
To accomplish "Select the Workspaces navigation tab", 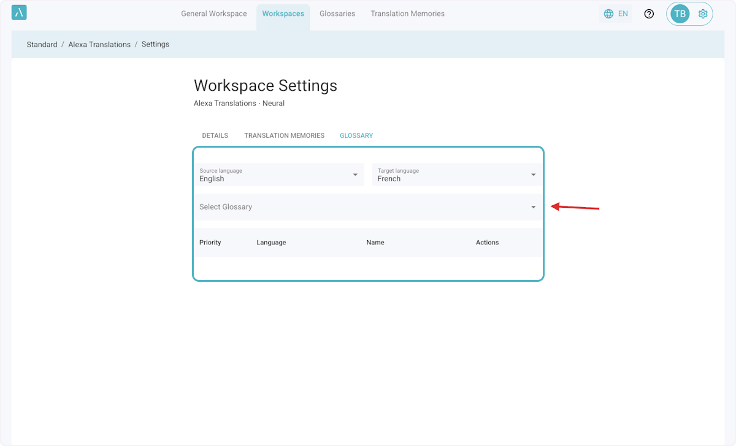I will (283, 13).
